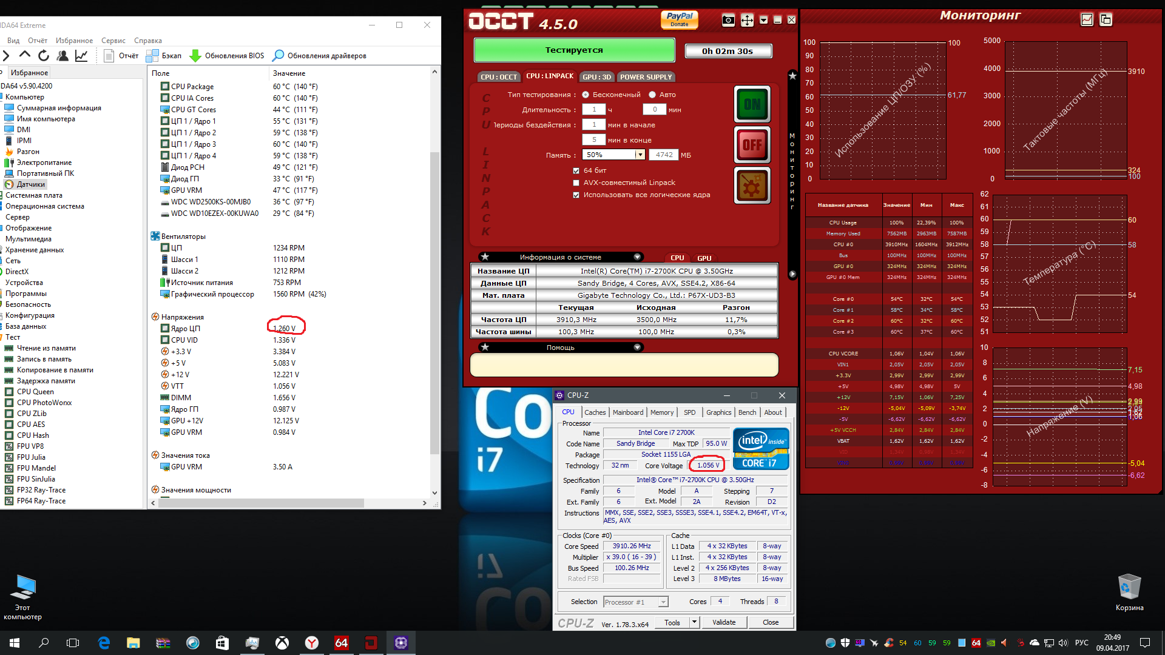
Task: Enable AVX-compatible Linpack checkbox
Action: [576, 183]
